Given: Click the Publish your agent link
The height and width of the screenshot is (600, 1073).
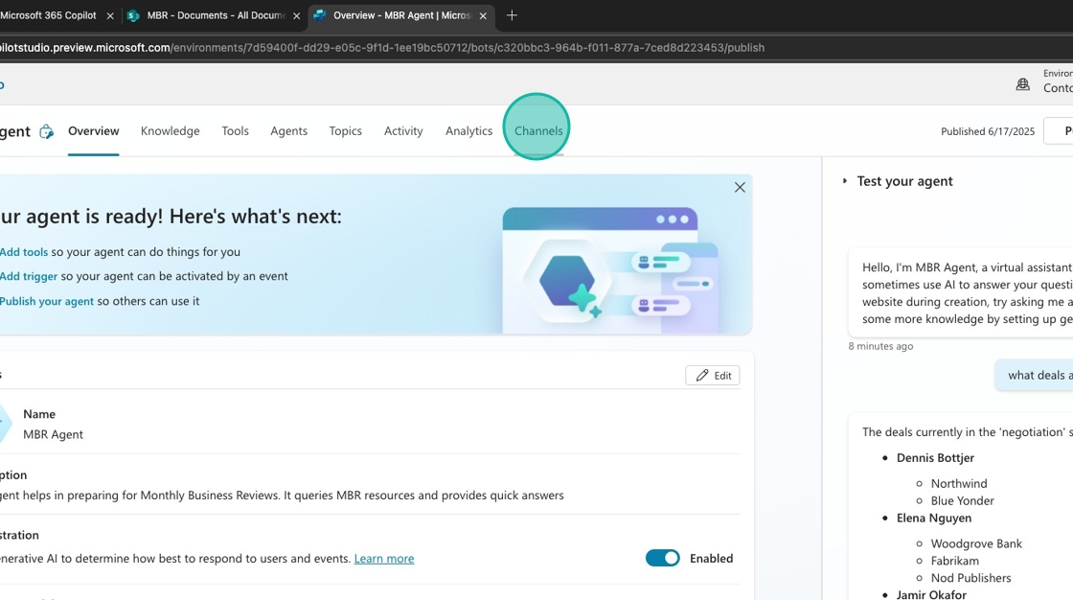Looking at the screenshot, I should tap(47, 301).
